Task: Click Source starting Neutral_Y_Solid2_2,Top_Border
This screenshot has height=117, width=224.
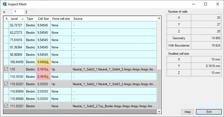Action: pyautogui.click(x=114, y=106)
